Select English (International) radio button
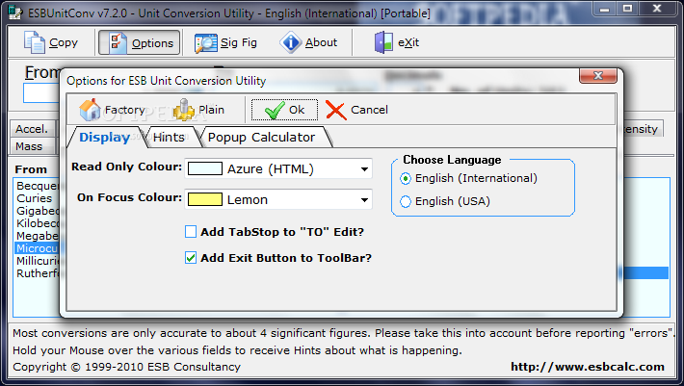Image resolution: width=684 pixels, height=386 pixels. pos(406,178)
